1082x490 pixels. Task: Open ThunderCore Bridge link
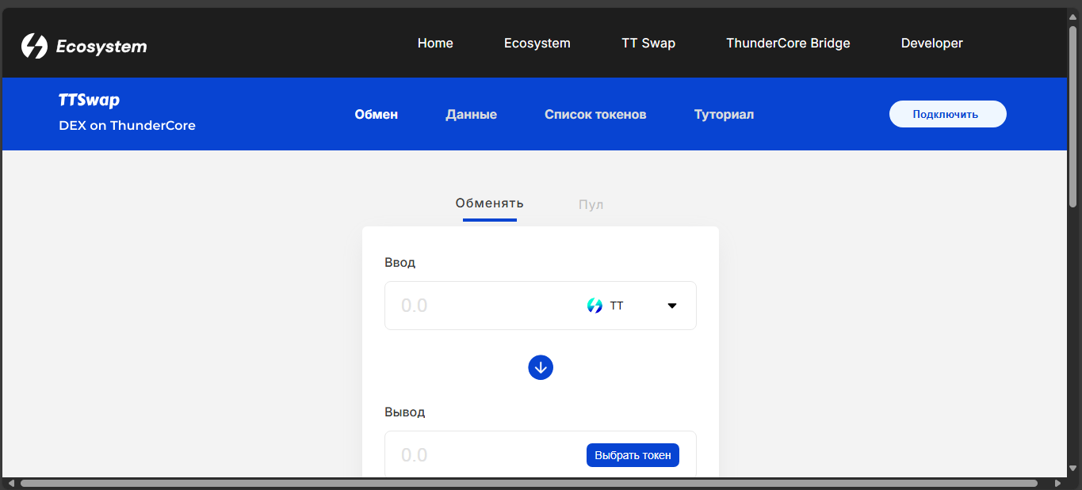tap(788, 44)
